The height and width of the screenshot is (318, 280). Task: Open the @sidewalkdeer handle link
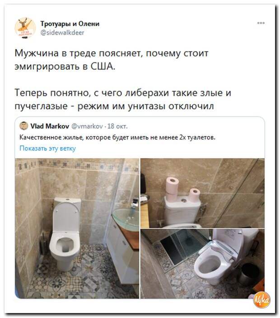click(x=62, y=32)
